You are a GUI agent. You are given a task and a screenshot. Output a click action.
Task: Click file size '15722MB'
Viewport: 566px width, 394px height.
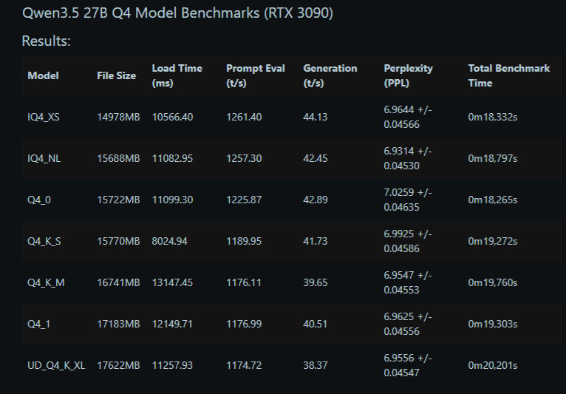click(x=118, y=200)
